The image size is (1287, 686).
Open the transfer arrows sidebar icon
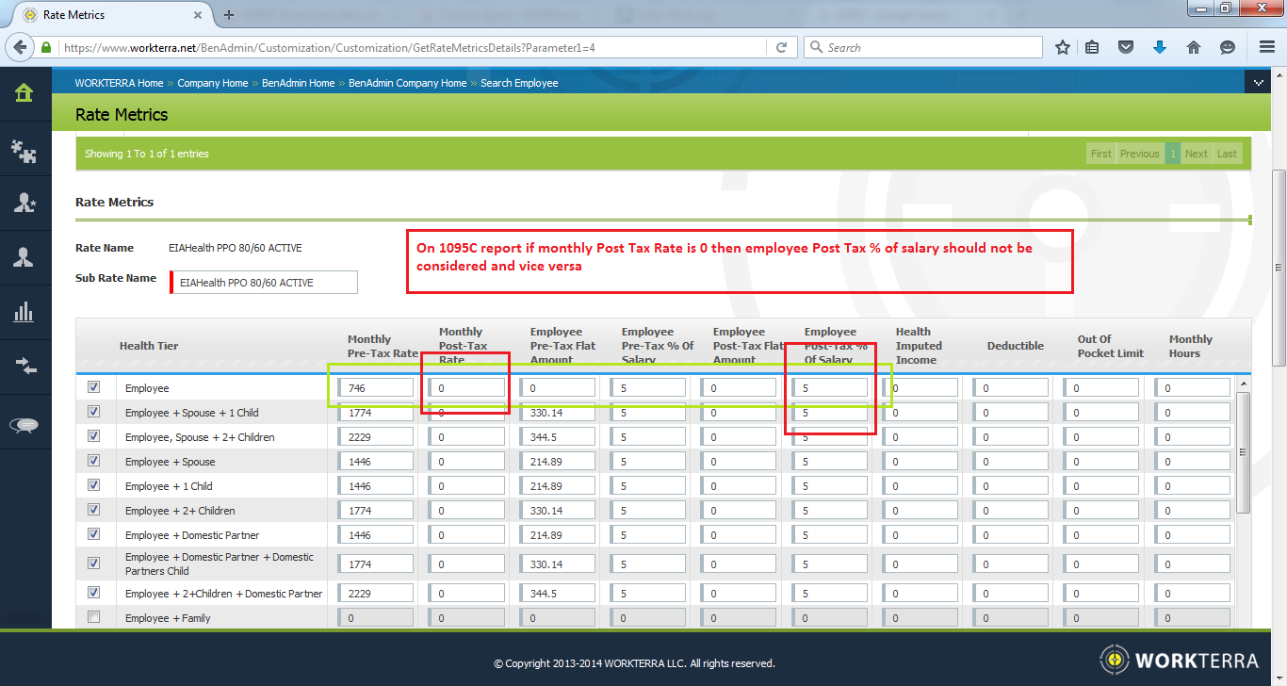[24, 367]
